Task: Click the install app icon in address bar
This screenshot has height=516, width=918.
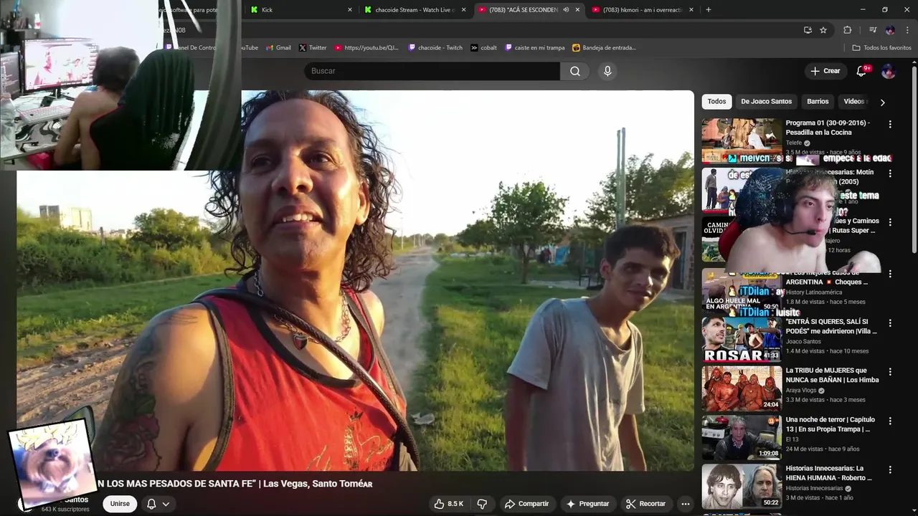Action: [808, 30]
